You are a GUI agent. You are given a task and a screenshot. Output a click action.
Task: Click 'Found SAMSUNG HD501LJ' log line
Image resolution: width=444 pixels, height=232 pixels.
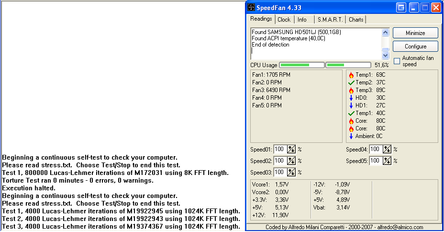pyautogui.click(x=296, y=32)
